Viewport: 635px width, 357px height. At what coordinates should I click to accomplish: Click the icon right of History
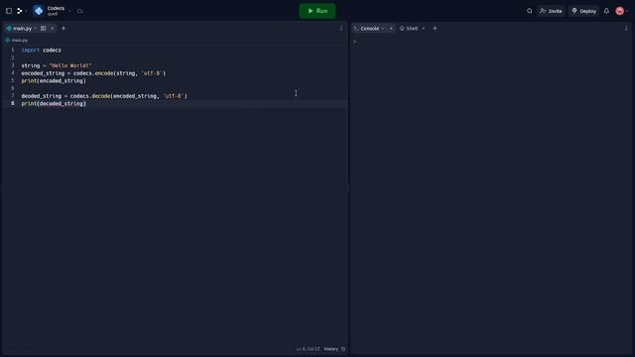343,349
